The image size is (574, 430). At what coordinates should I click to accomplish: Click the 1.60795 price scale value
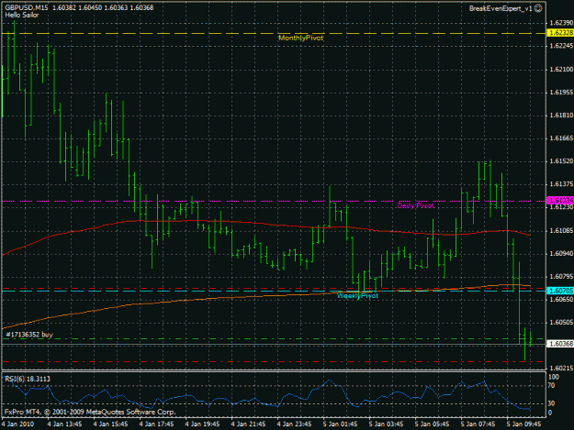point(561,277)
